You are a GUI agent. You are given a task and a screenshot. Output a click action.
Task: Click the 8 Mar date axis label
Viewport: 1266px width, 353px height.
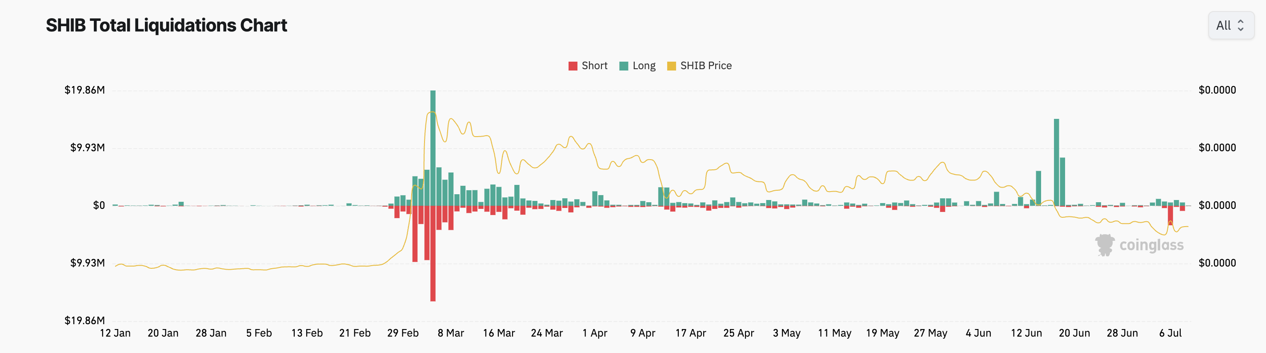tap(451, 333)
